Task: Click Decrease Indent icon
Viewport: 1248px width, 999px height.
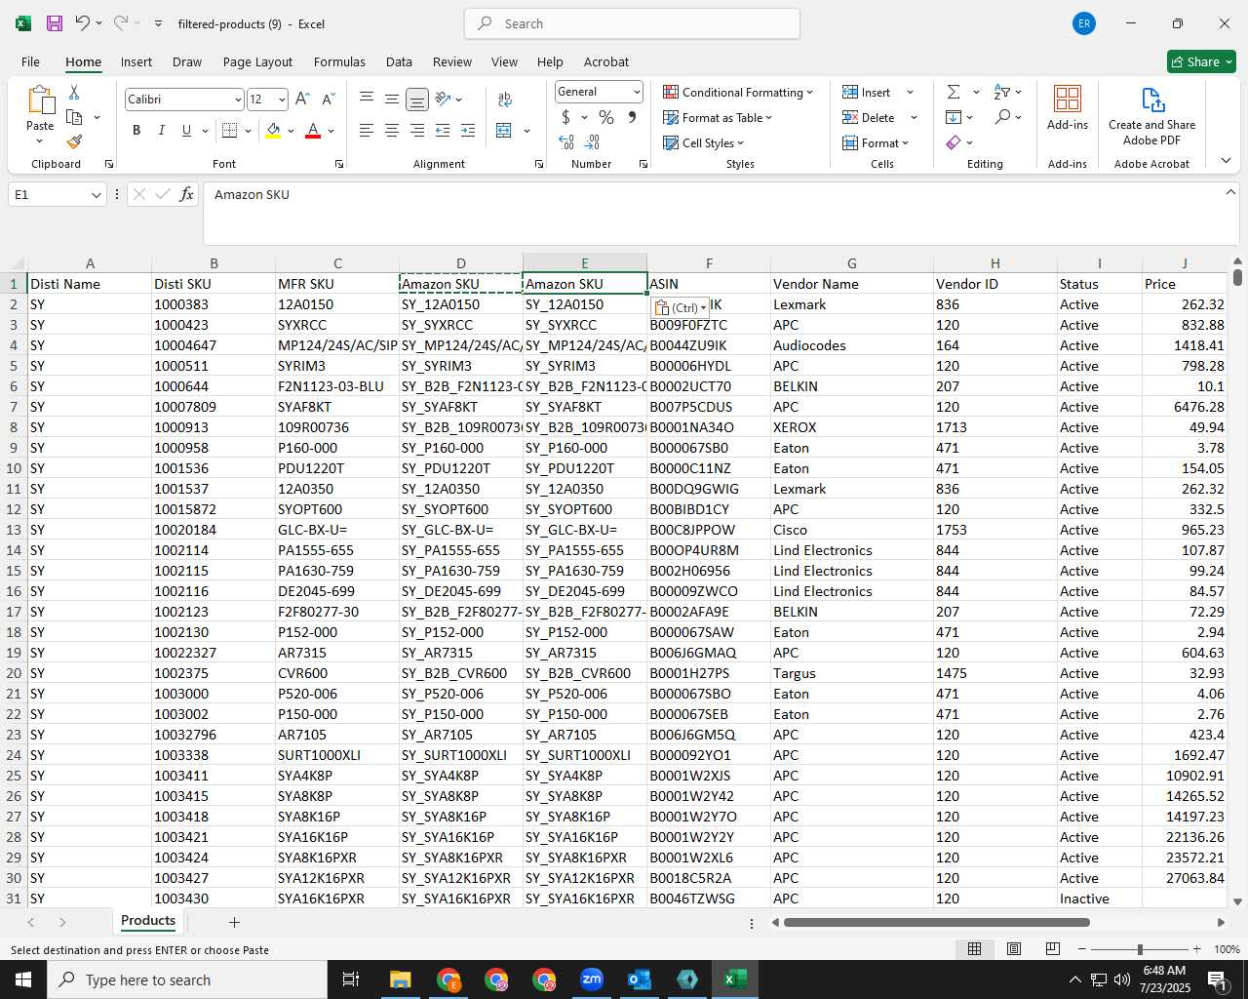Action: point(443,130)
